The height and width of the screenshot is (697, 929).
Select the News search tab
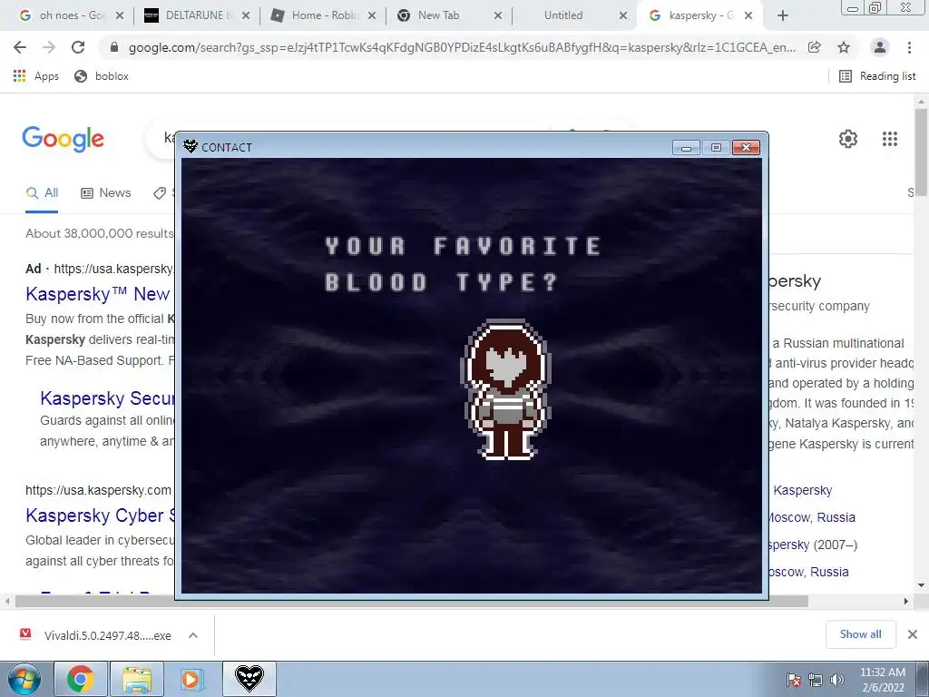pos(106,193)
